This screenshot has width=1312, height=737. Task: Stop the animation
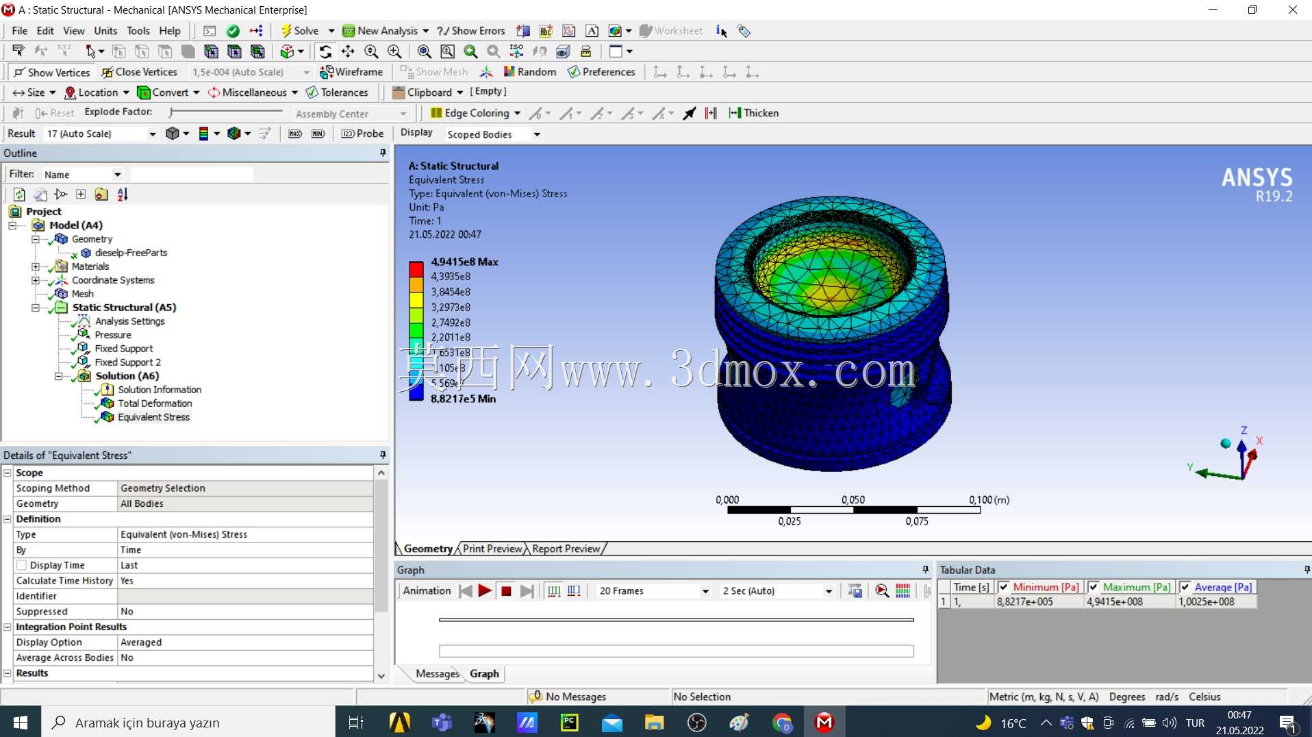click(x=506, y=590)
